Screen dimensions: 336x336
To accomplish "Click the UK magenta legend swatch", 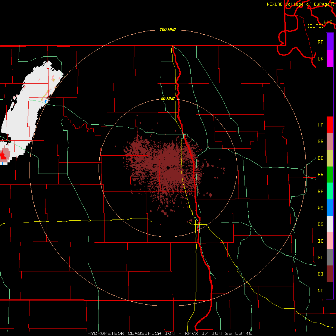I will point(330,59).
